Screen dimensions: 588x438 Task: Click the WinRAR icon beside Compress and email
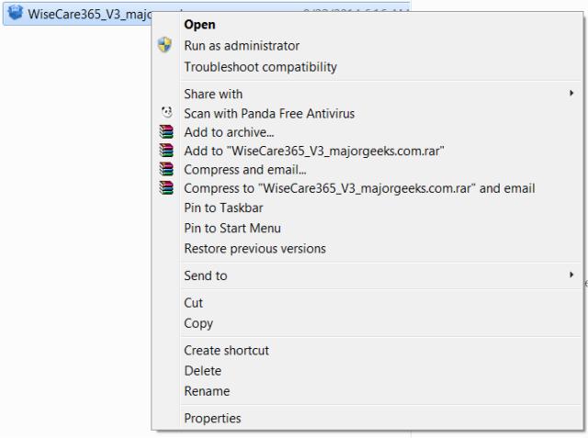166,169
